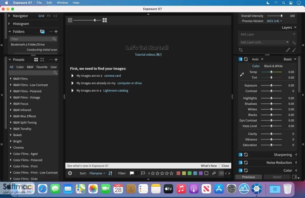The height and width of the screenshot is (198, 305).
Task: Select the B&W presets tab
Action: [x=30, y=67]
